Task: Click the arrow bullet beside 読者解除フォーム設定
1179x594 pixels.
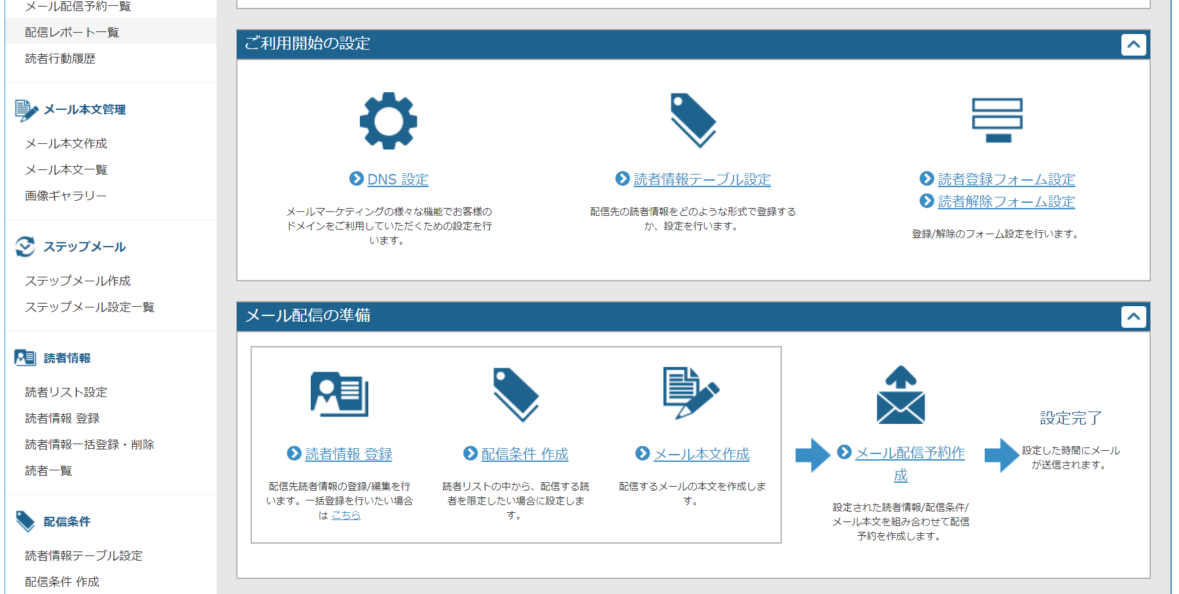Action: 927,201
